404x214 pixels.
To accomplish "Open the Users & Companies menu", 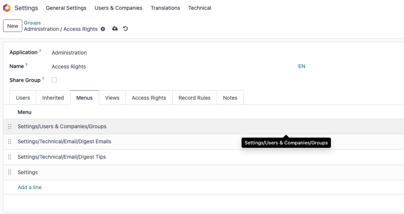I will pos(118,8).
